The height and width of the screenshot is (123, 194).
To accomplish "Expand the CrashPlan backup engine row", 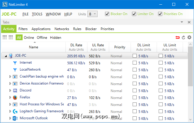I will pos(10,77).
